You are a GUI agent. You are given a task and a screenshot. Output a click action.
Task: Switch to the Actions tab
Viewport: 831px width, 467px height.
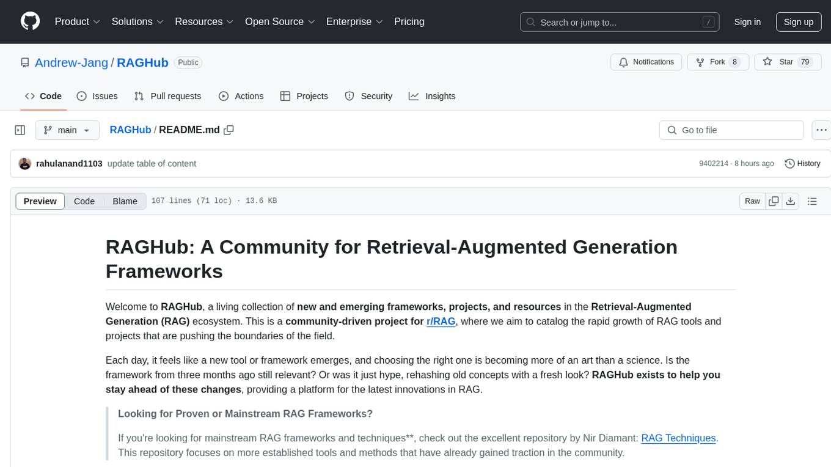point(241,96)
